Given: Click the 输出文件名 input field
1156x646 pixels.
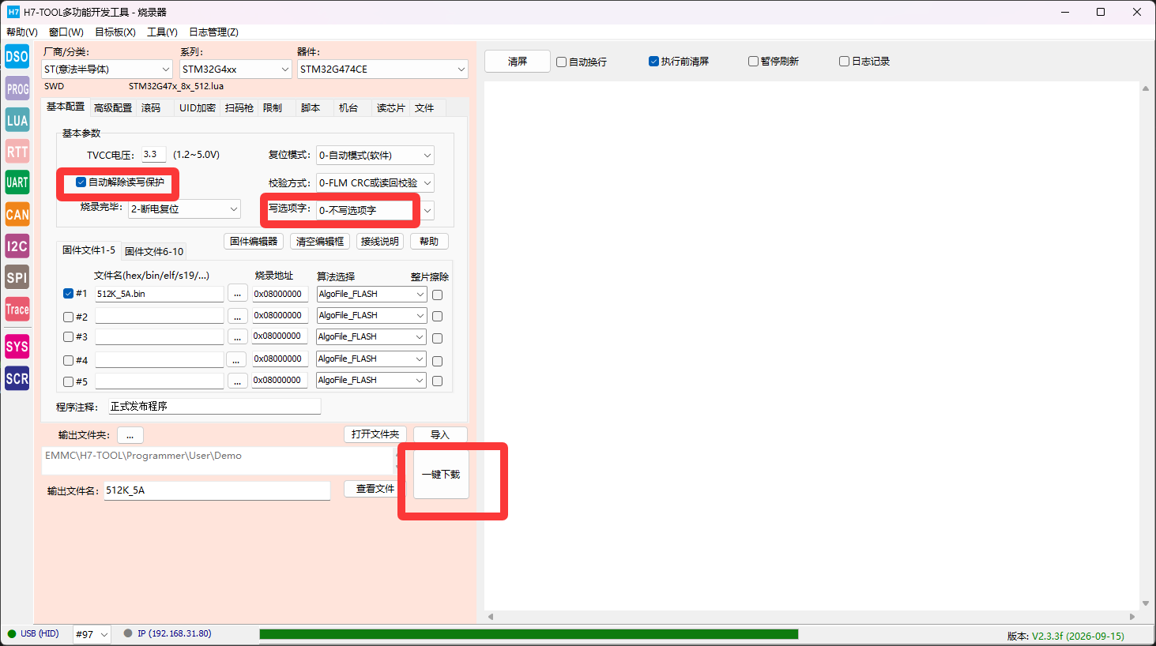Looking at the screenshot, I should [x=217, y=490].
